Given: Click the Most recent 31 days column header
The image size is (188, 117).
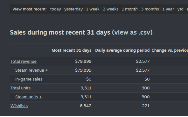Looking at the screenshot, I should click(72, 50).
